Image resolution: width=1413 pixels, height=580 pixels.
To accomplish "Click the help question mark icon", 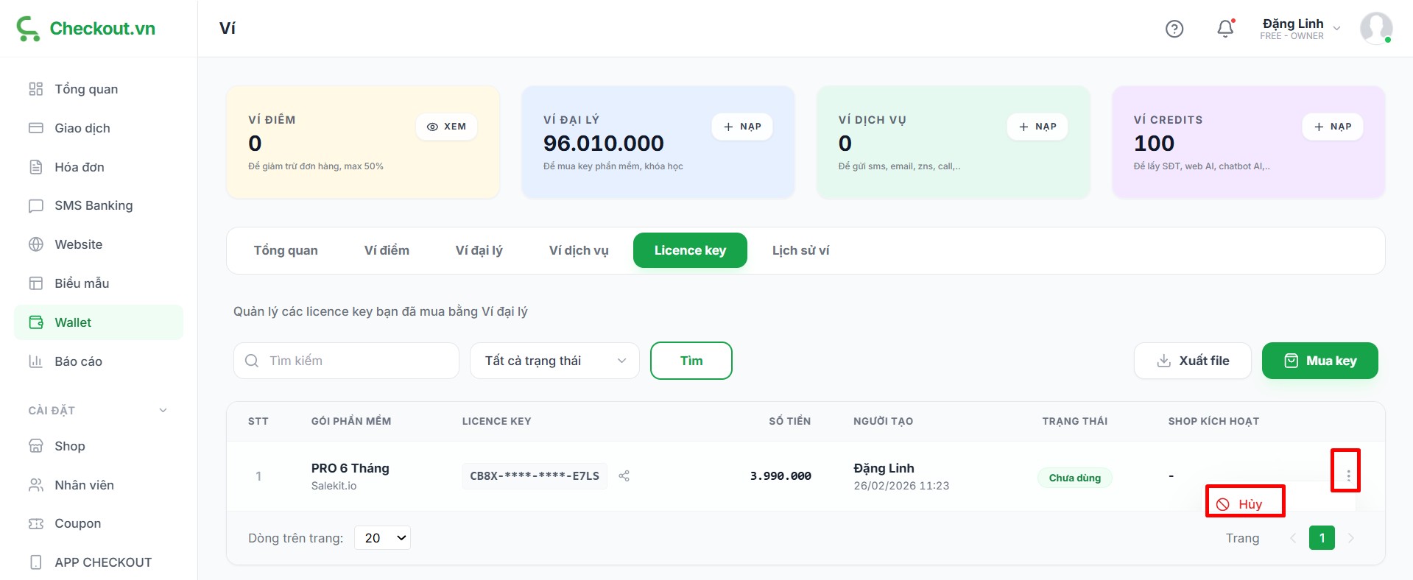I will pyautogui.click(x=1174, y=29).
